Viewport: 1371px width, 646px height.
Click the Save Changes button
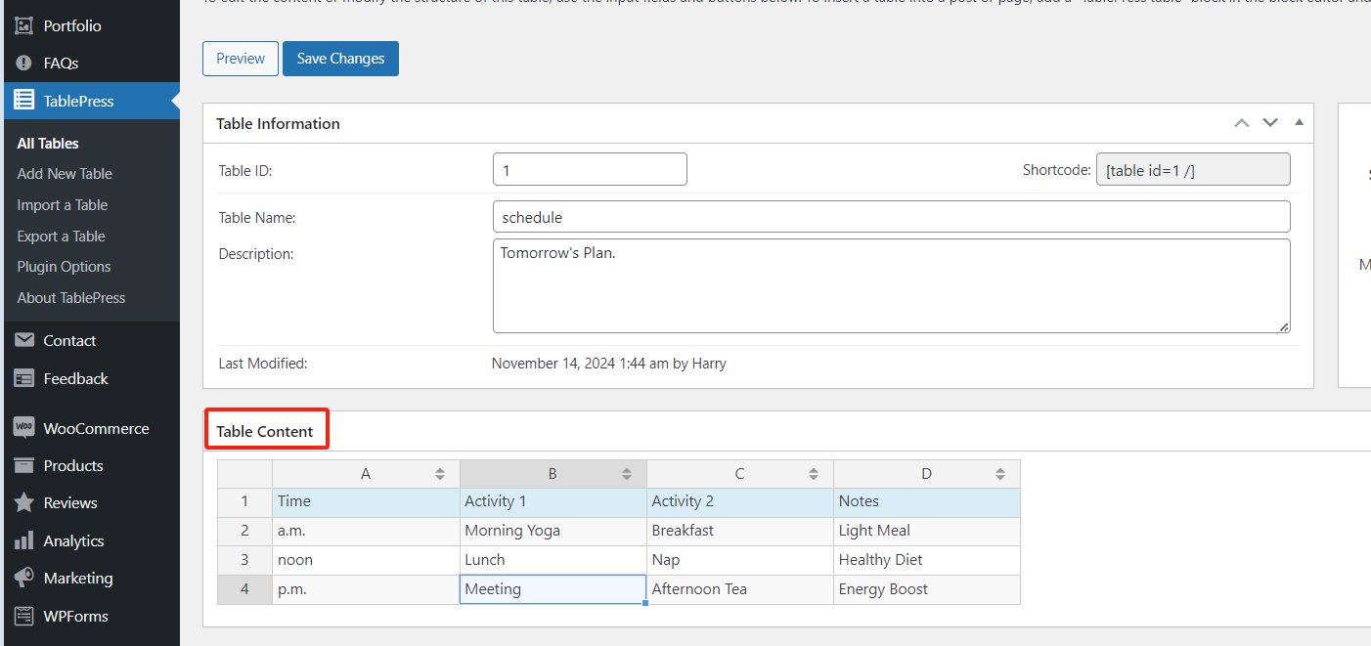340,59
